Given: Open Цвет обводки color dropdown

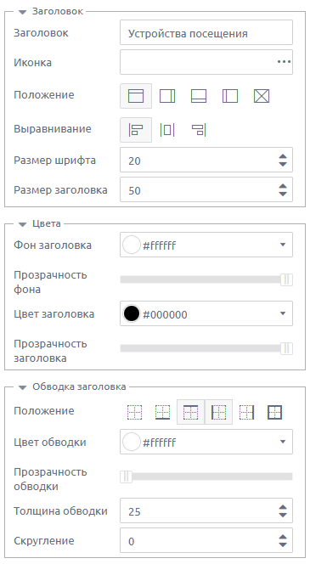Looking at the screenshot, I should click(283, 442).
